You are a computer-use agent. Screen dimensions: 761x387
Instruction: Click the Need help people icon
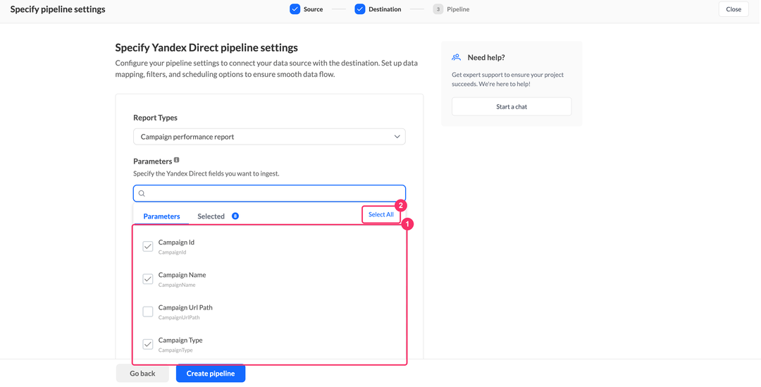[456, 57]
